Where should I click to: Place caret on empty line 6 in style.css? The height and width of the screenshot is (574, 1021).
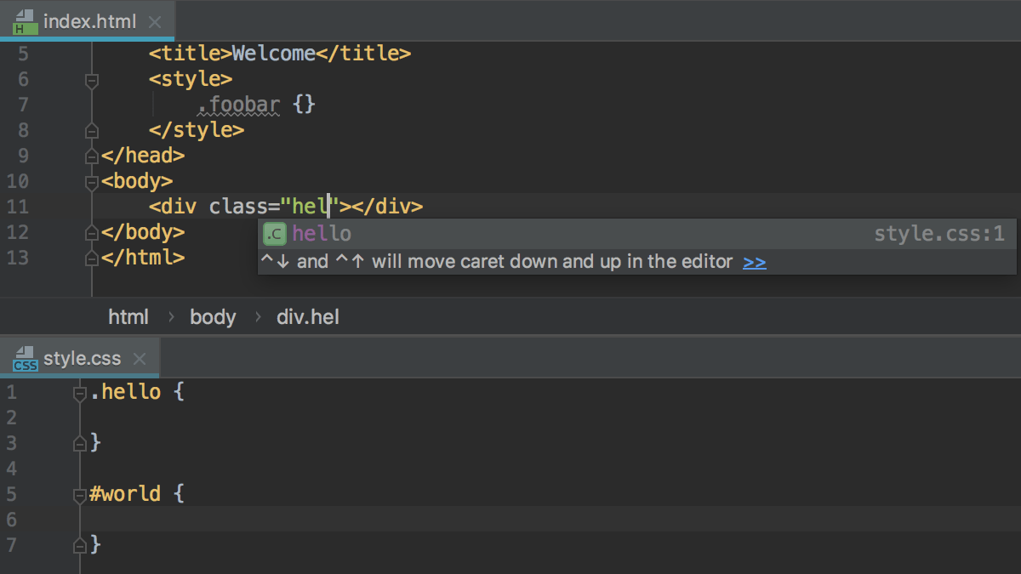point(340,520)
